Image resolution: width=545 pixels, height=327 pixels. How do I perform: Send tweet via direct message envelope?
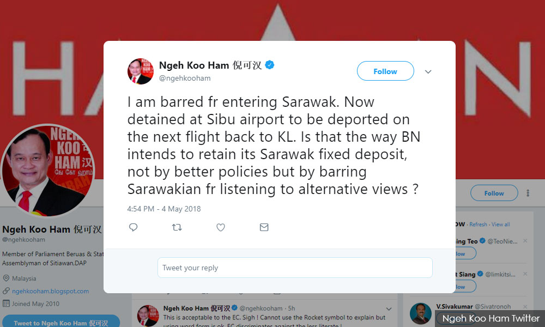point(264,227)
